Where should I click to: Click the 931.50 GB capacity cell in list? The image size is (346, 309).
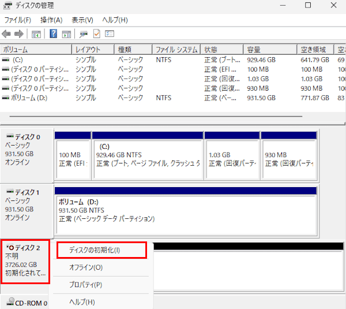point(261,98)
